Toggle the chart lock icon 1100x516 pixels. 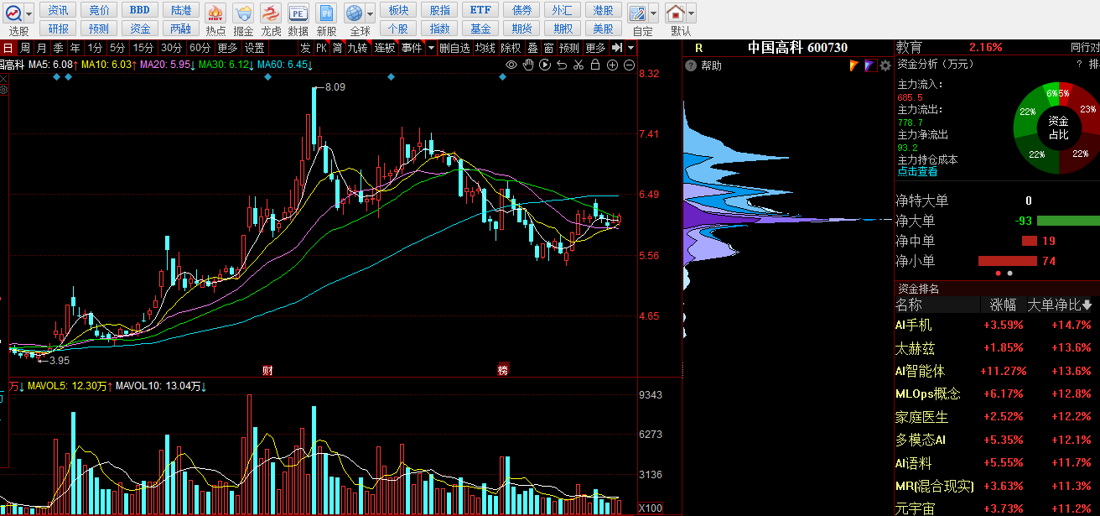(595, 65)
